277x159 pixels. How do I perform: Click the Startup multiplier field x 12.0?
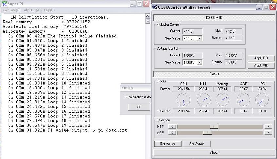[233, 38]
